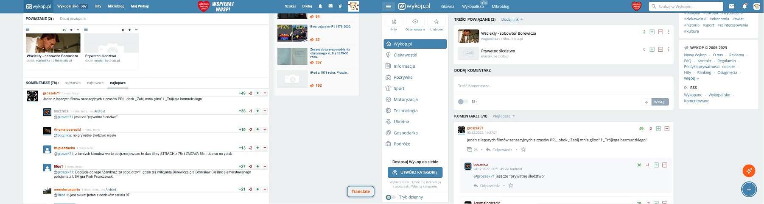Screen dimensions: 764x204
Task: Toggle the 18+ switch under the comment box
Action: point(463,102)
